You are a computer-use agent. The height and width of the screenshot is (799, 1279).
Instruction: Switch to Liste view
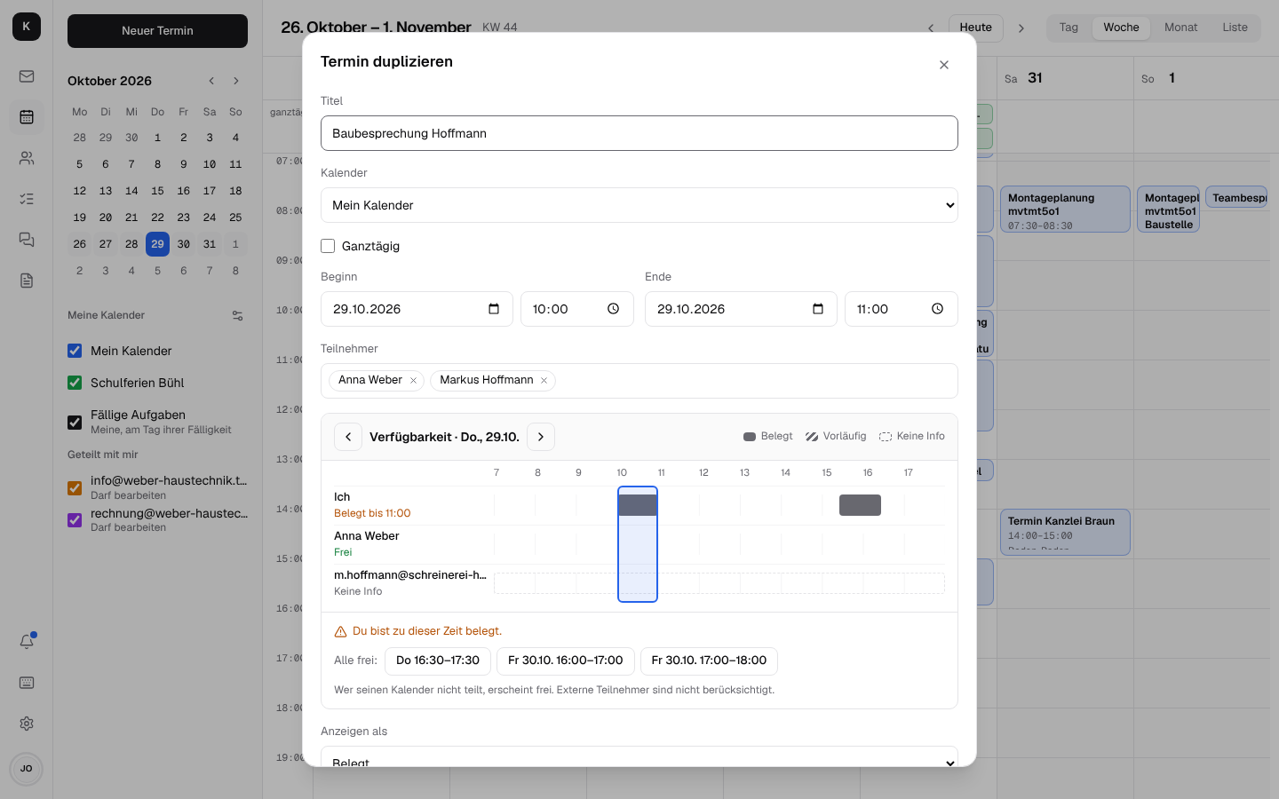[1235, 28]
